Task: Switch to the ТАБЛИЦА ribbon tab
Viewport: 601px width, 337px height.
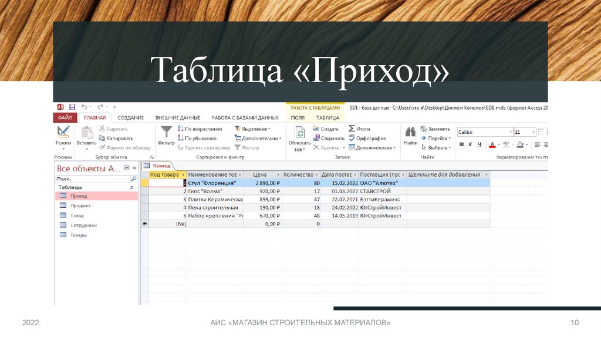Action: click(x=327, y=117)
